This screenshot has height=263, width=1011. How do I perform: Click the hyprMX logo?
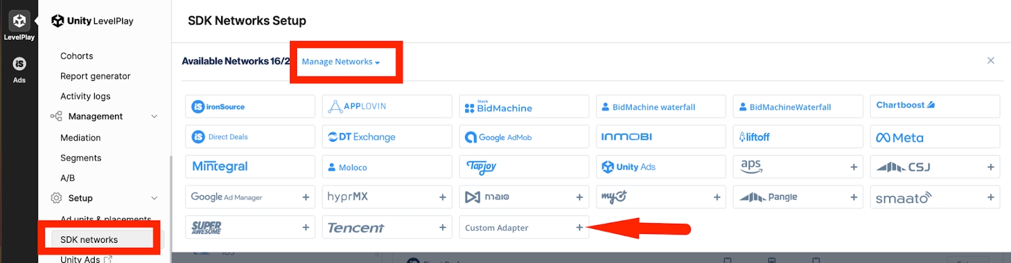348,197
